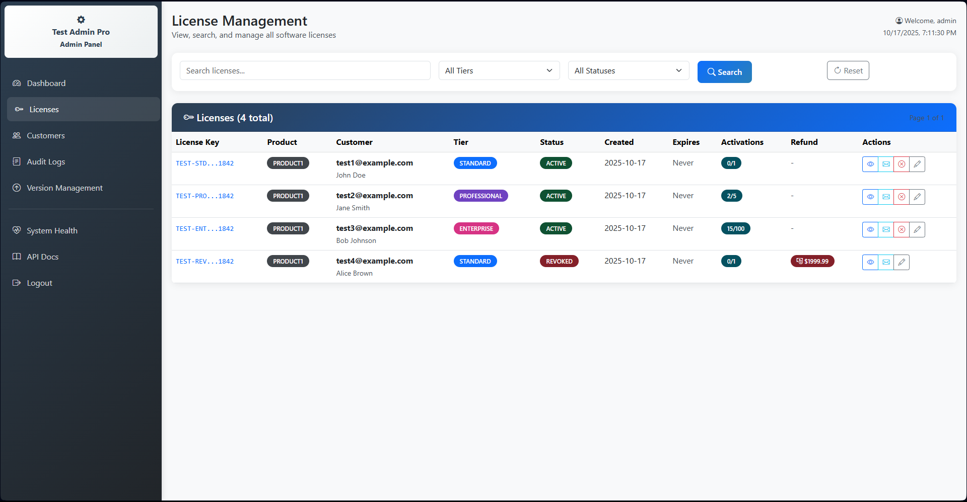Screen dimensions: 967x502
Task: Expand the All Statuses filter
Action: (628, 70)
